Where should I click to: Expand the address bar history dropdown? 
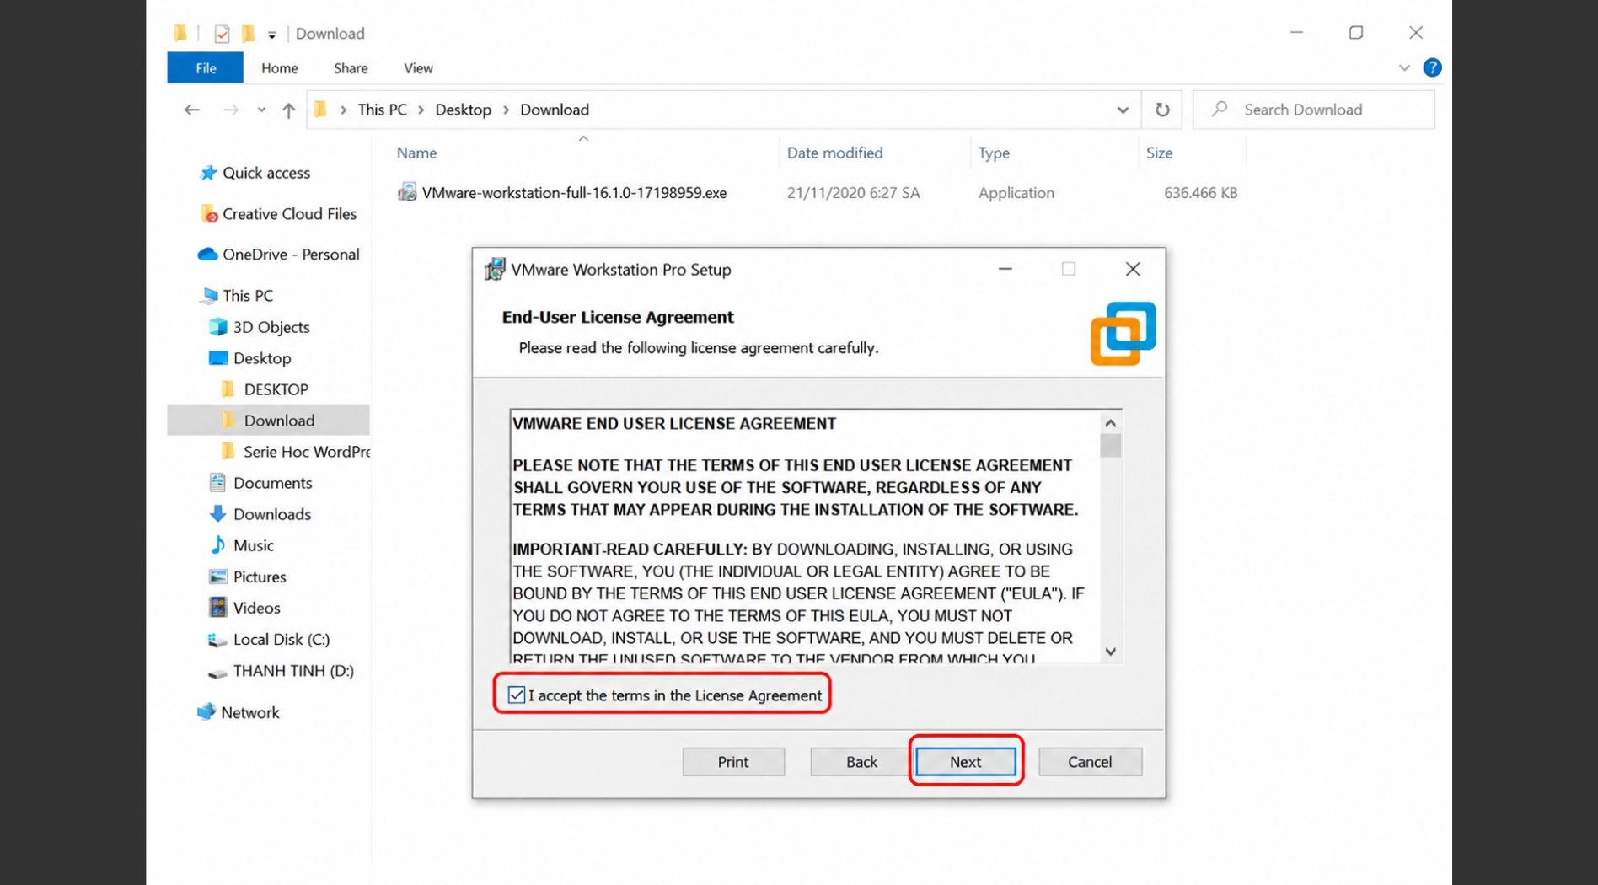coord(1123,110)
